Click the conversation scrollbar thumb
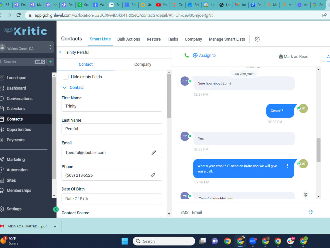 319,150
